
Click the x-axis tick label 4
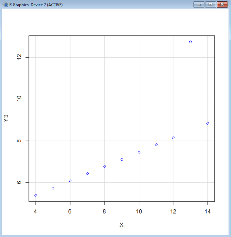(x=36, y=212)
